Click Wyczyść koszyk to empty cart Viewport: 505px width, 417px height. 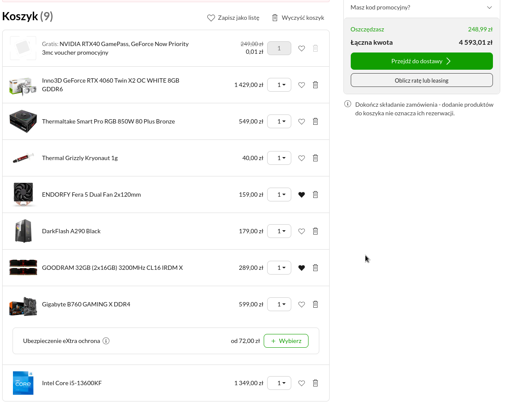point(298,18)
